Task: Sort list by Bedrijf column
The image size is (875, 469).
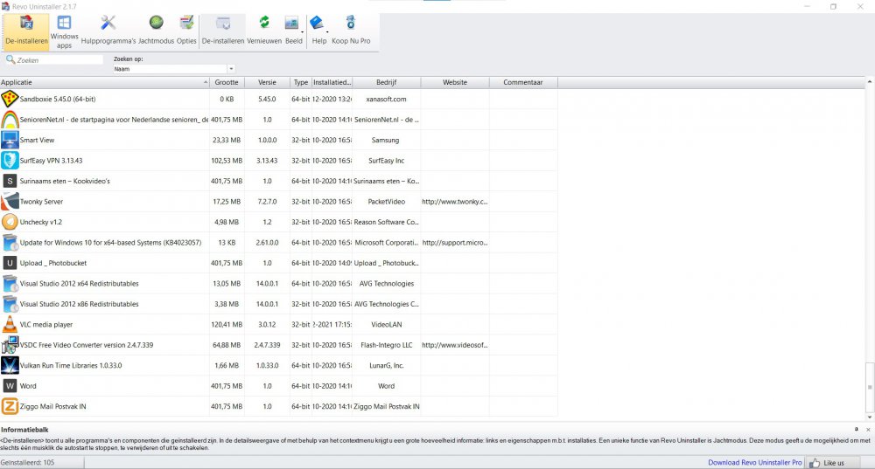Action: (x=386, y=83)
